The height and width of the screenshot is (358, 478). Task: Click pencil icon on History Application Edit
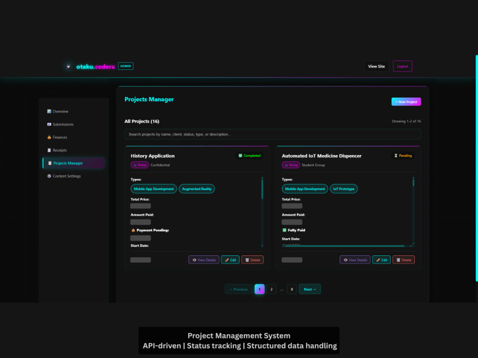pos(227,260)
